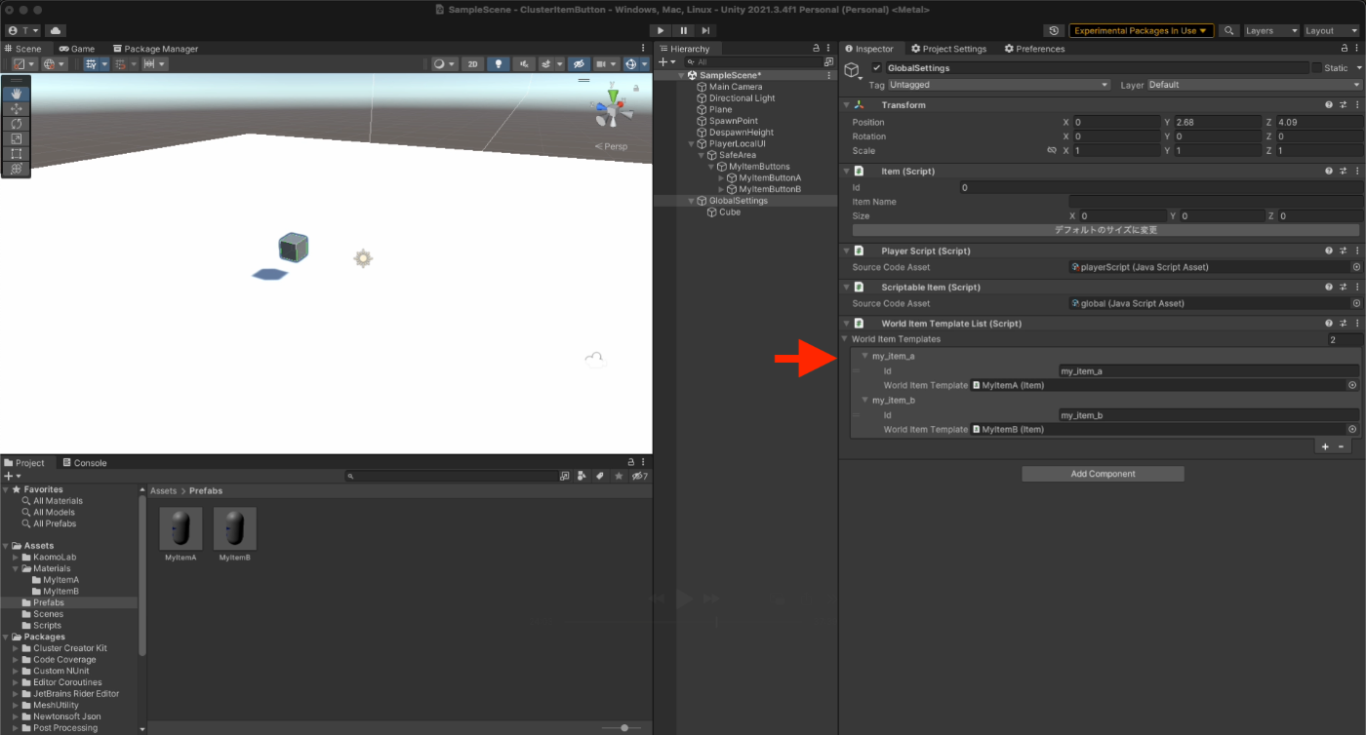Click the Add Component button
The width and height of the screenshot is (1366, 735).
point(1103,474)
